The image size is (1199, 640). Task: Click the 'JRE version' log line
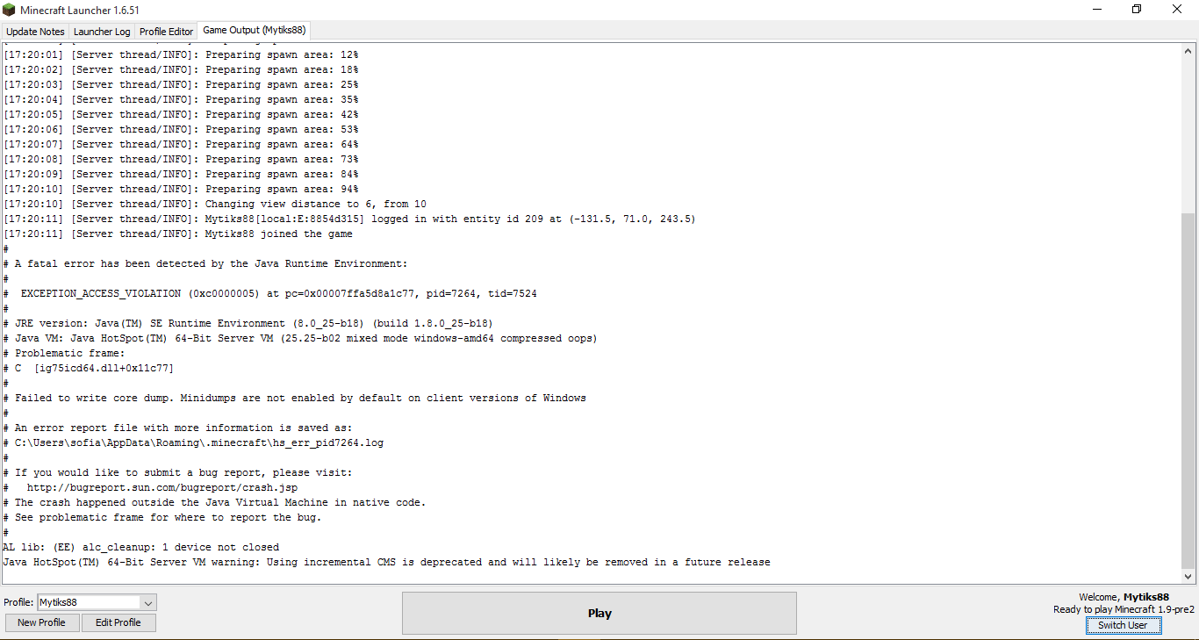248,323
